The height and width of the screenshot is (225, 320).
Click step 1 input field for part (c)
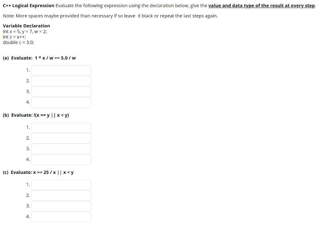click(61, 184)
